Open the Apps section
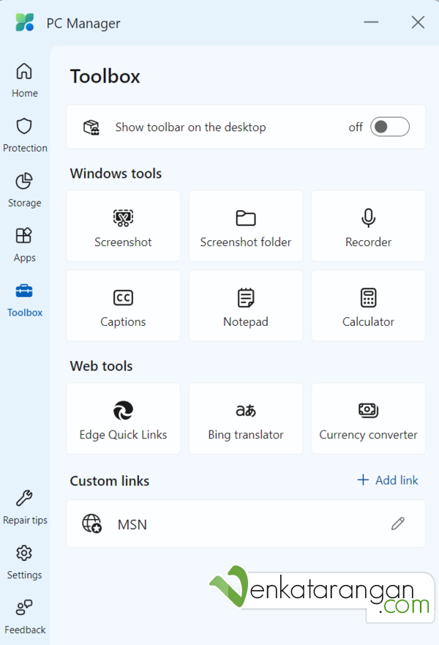Viewport: 439px width, 645px height. [x=25, y=245]
